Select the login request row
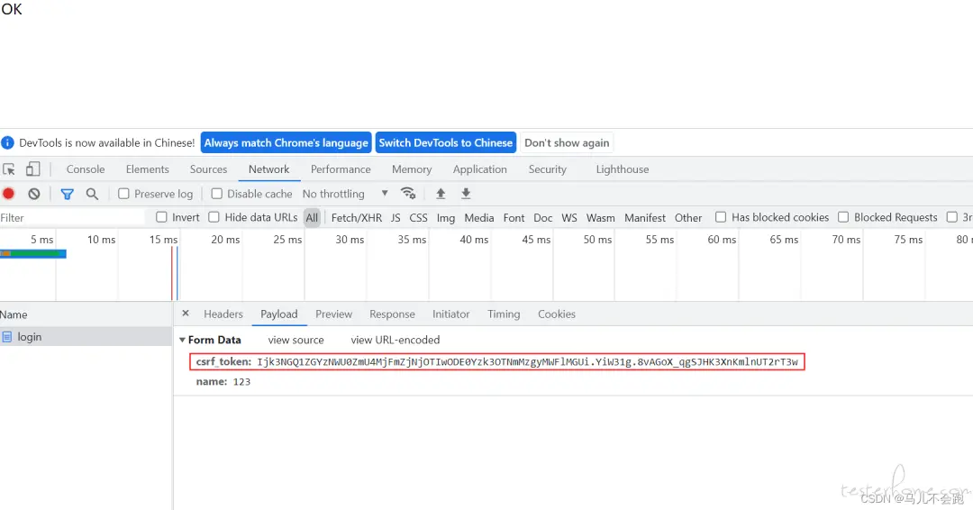973x510 pixels. click(x=86, y=337)
